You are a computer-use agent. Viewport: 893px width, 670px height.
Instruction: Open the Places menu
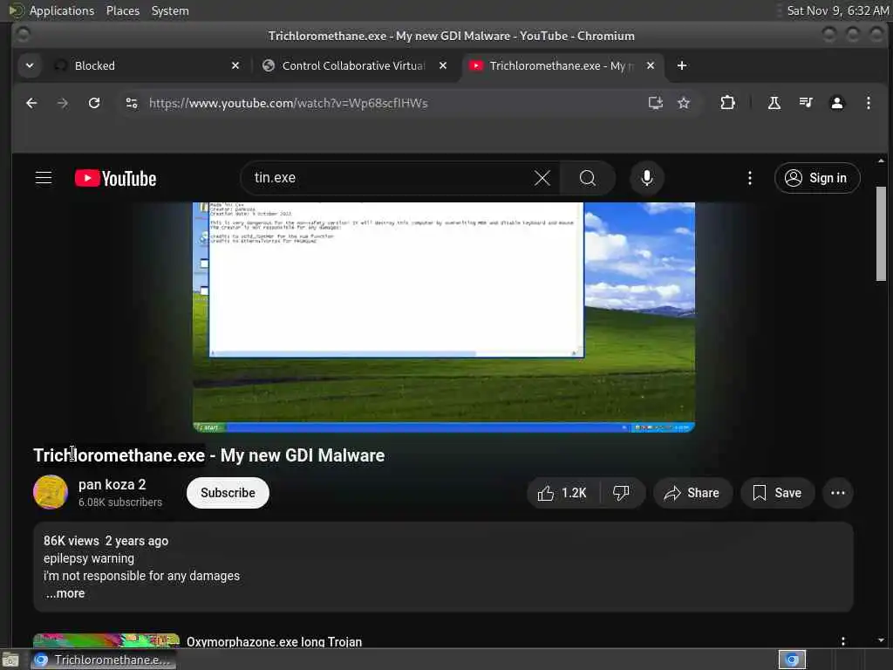tap(123, 10)
